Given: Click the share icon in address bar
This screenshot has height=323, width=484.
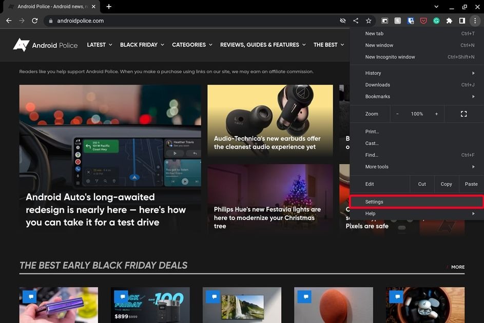Looking at the screenshot, I should click(356, 21).
